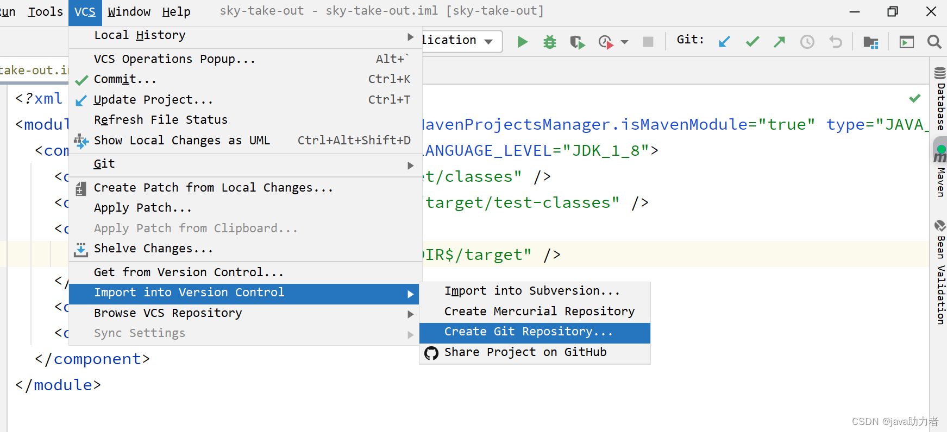The width and height of the screenshot is (947, 432).
Task: Choose Commit menu entry
Action: (246, 79)
